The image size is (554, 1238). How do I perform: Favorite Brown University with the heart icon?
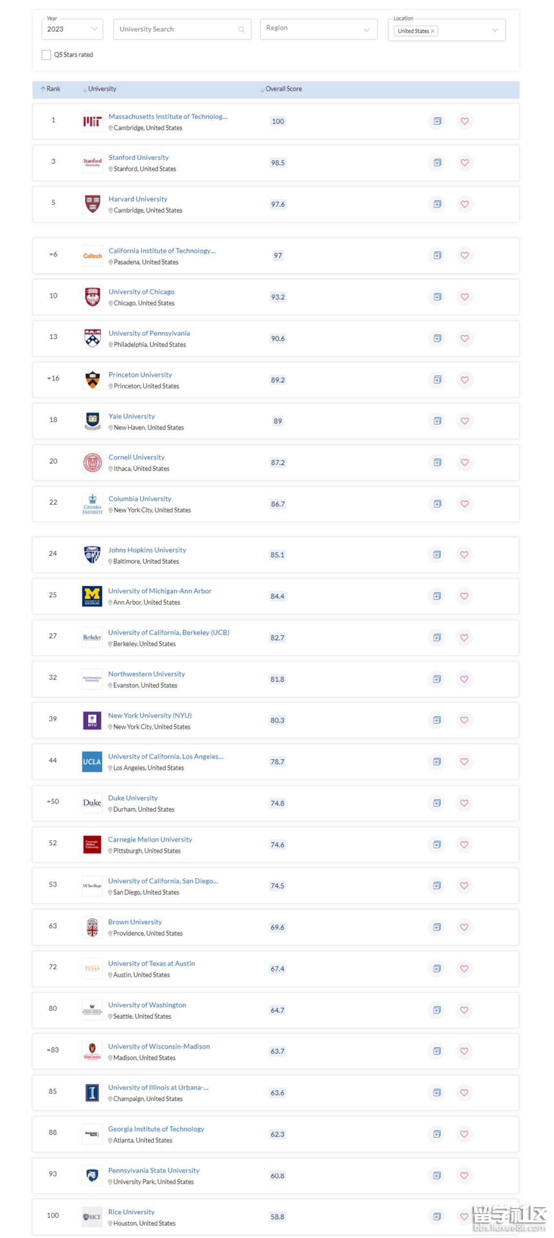point(464,927)
